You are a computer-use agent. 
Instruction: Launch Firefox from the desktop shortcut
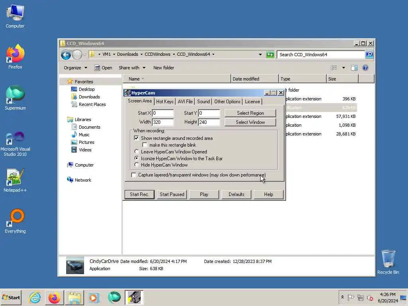point(15,57)
